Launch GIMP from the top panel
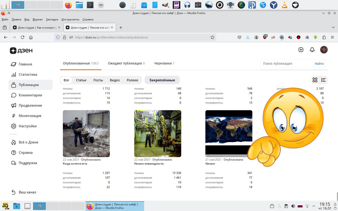Image resolution: width=338 pixels, height=211 pixels. pyautogui.click(x=166, y=5)
